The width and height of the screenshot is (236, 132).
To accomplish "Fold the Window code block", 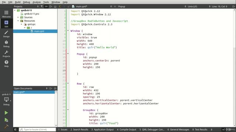I will click(68, 31).
